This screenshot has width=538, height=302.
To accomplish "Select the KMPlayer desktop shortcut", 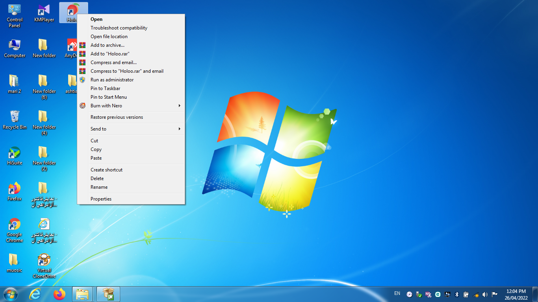I will (44, 13).
